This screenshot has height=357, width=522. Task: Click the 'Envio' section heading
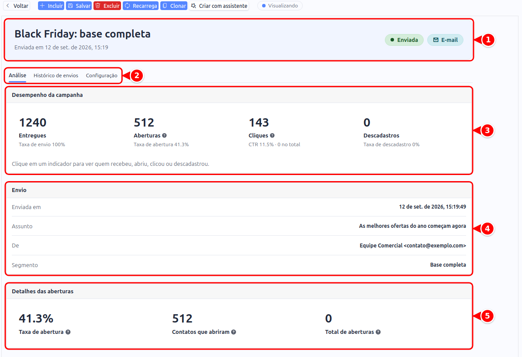[19, 190]
